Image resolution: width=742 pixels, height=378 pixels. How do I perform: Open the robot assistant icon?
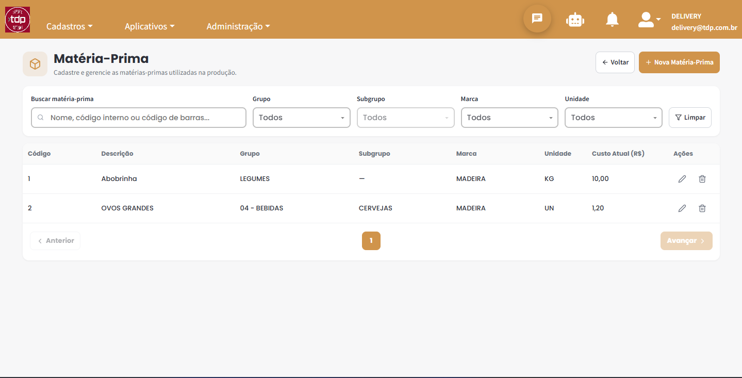tap(575, 20)
